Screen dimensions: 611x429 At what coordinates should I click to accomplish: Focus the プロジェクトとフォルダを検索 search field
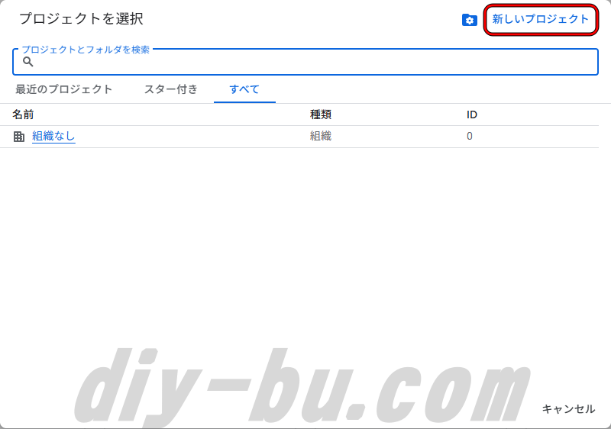pyautogui.click(x=305, y=62)
